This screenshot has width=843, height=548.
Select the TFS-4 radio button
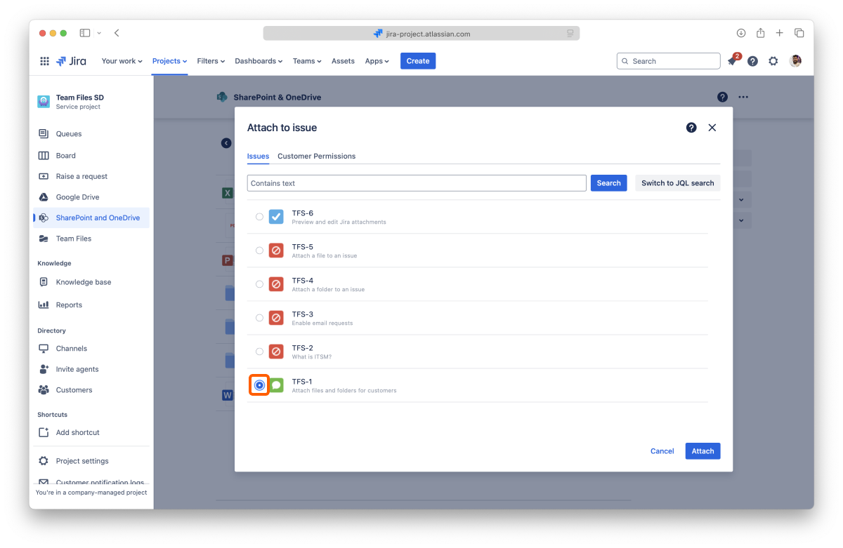(259, 284)
